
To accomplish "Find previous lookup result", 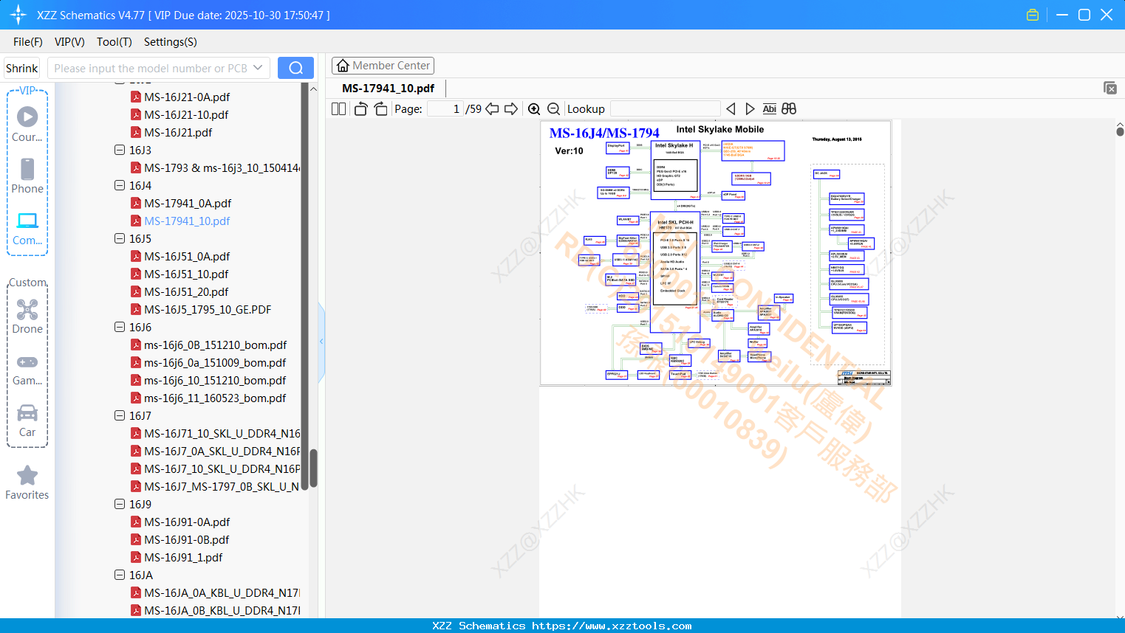I will coord(731,109).
